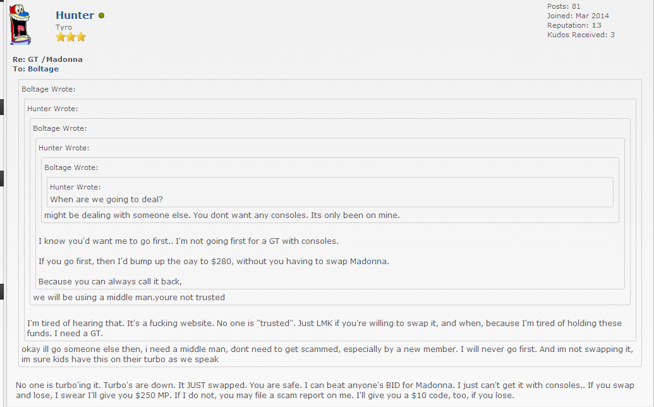Open the Hunter username profile link
This screenshot has width=654, height=407.
(x=75, y=15)
